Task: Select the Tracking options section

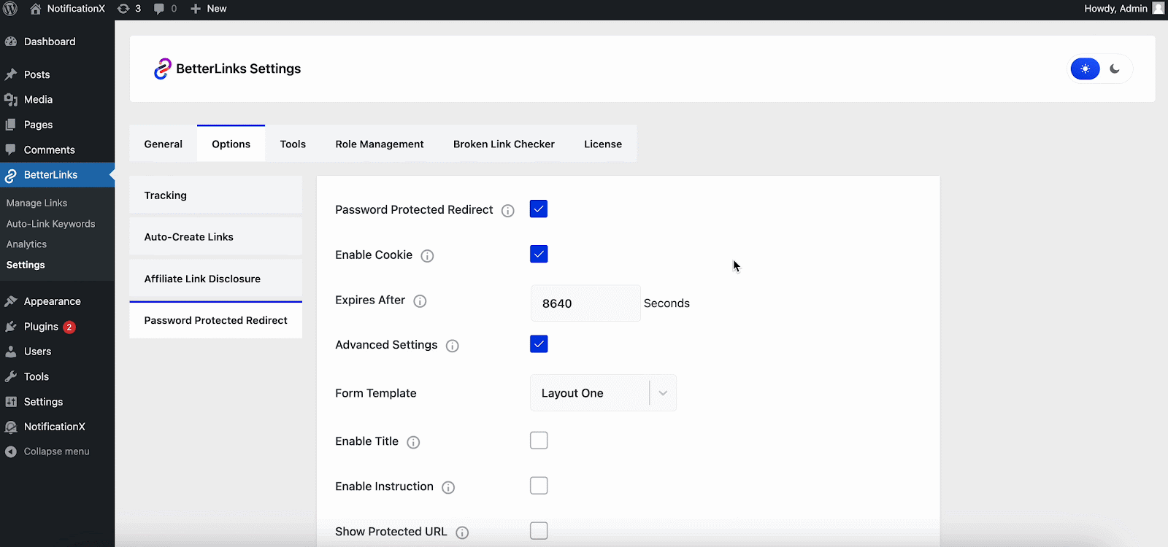Action: coord(216,195)
